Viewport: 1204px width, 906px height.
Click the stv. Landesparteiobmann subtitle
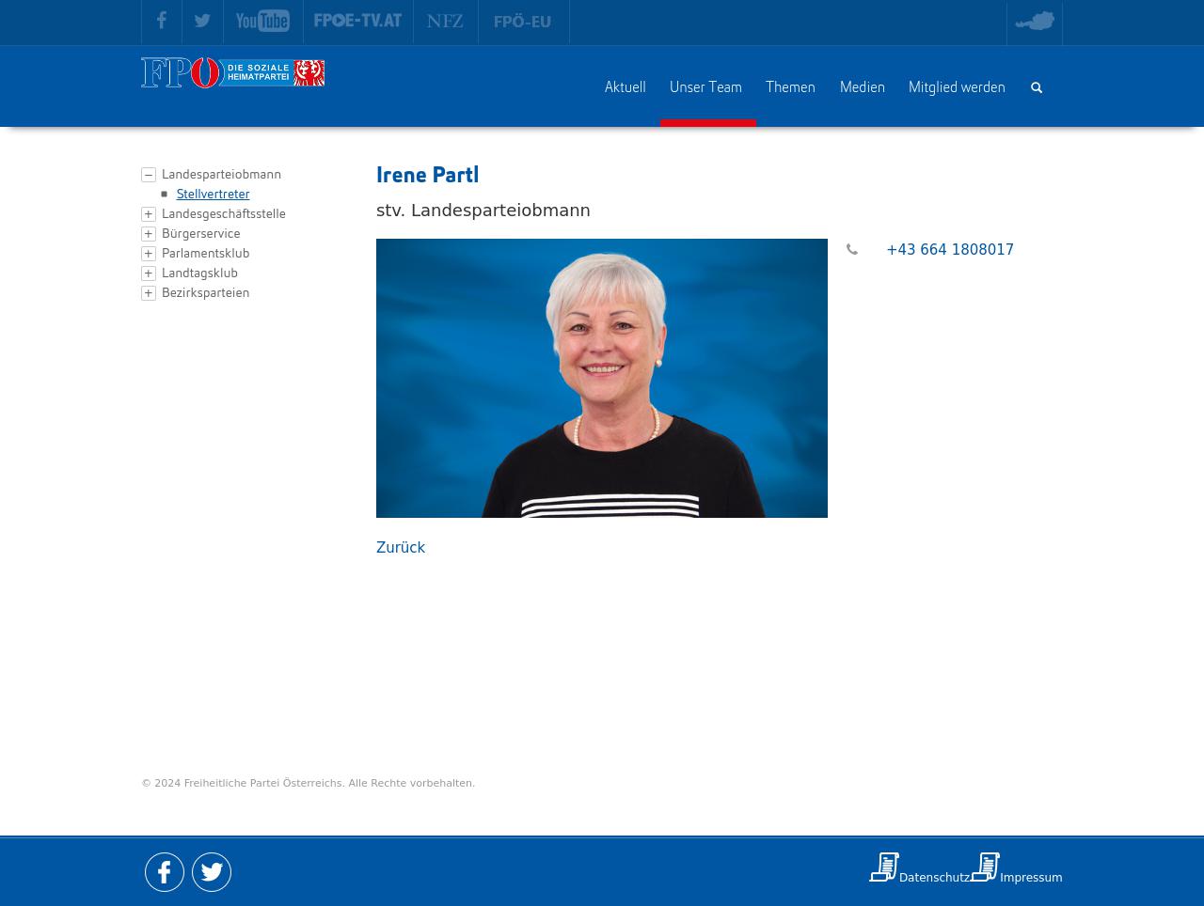(x=483, y=211)
